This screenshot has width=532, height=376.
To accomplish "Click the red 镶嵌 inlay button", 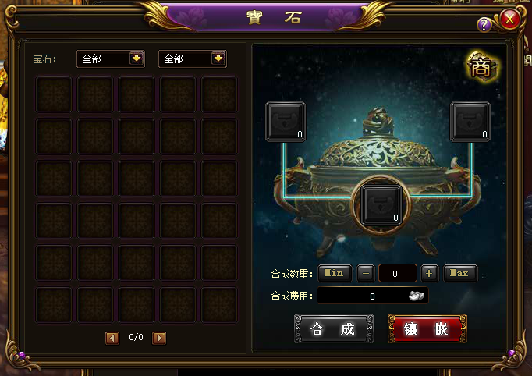I will (x=427, y=329).
